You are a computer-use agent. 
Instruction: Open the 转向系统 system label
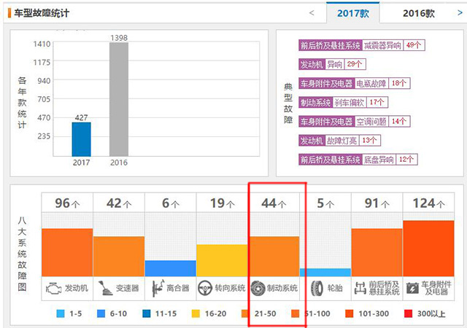point(230,288)
